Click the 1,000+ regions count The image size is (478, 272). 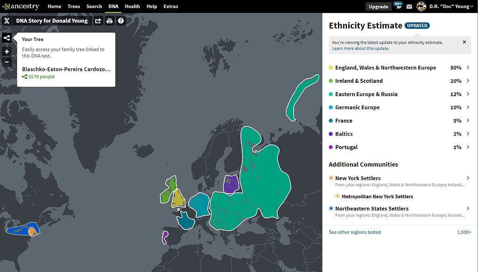(464, 232)
